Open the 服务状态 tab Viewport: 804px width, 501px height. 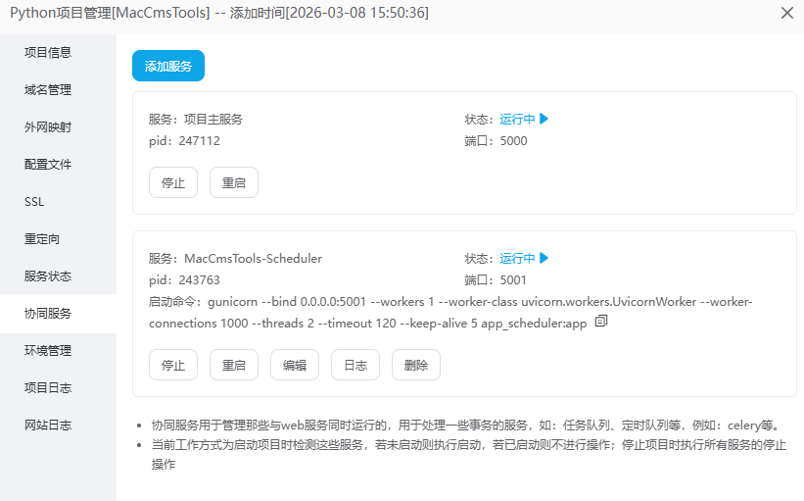(48, 276)
